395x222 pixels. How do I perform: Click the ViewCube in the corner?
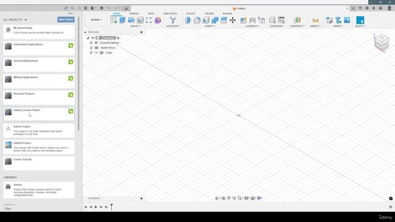point(381,43)
